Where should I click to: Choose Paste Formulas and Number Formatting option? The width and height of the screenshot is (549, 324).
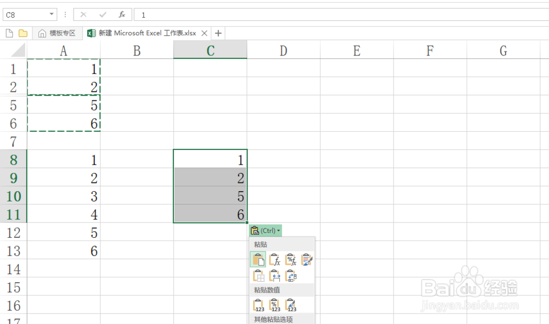click(291, 260)
